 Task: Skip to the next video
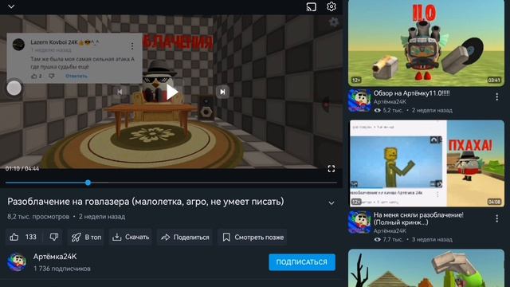coord(222,92)
